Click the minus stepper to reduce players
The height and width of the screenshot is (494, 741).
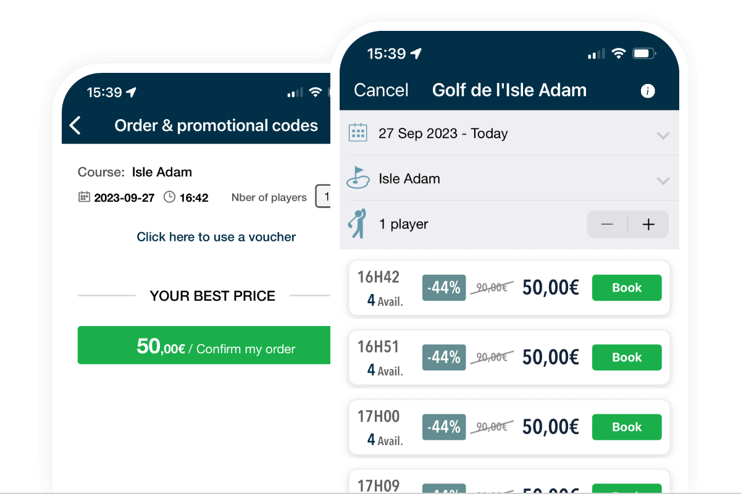point(606,224)
